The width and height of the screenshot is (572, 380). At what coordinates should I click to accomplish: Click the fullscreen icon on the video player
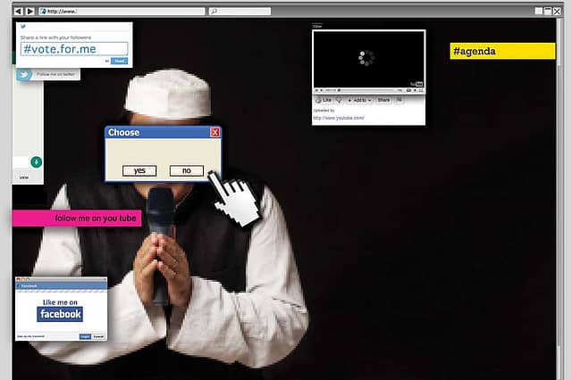[421, 90]
